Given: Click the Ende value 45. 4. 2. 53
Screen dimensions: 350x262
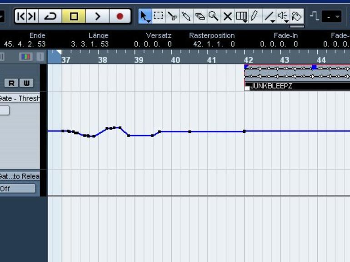Looking at the screenshot, I should pos(25,44).
